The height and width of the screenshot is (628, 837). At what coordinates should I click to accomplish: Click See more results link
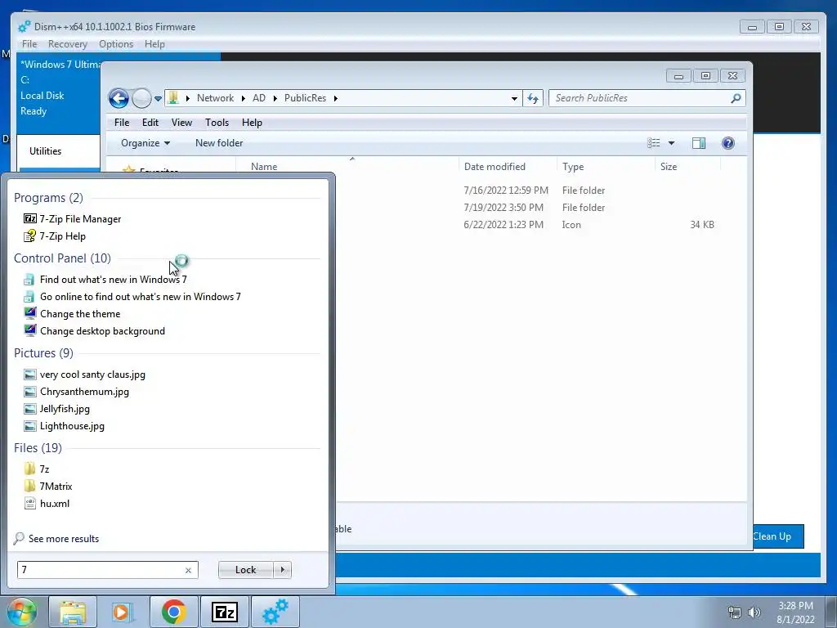(56, 538)
